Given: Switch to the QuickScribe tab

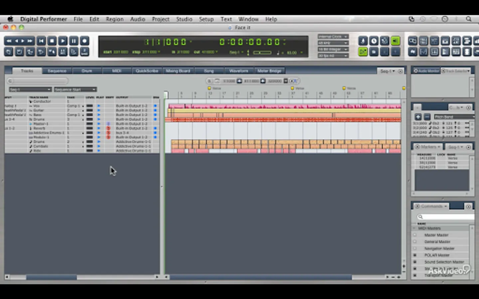Looking at the screenshot, I should click(147, 71).
